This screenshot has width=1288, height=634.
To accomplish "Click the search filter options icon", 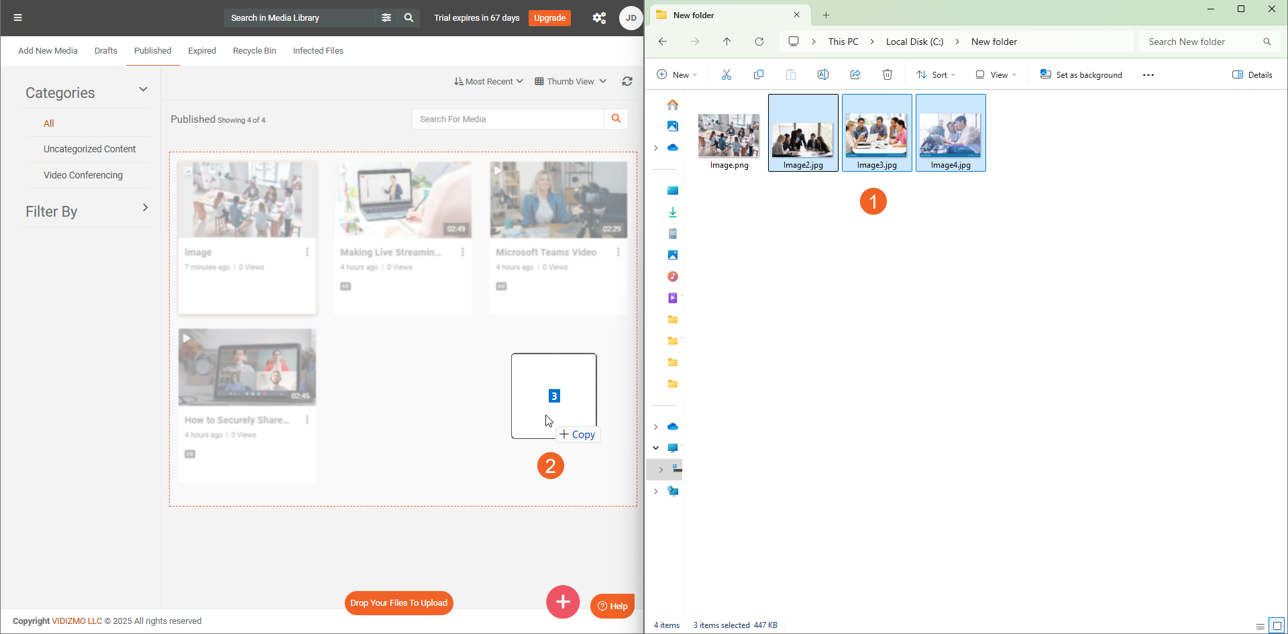I will pos(386,17).
